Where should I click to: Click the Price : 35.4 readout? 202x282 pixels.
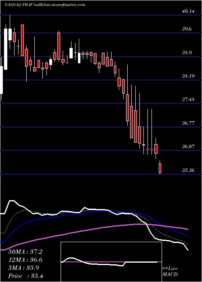coord(25,276)
